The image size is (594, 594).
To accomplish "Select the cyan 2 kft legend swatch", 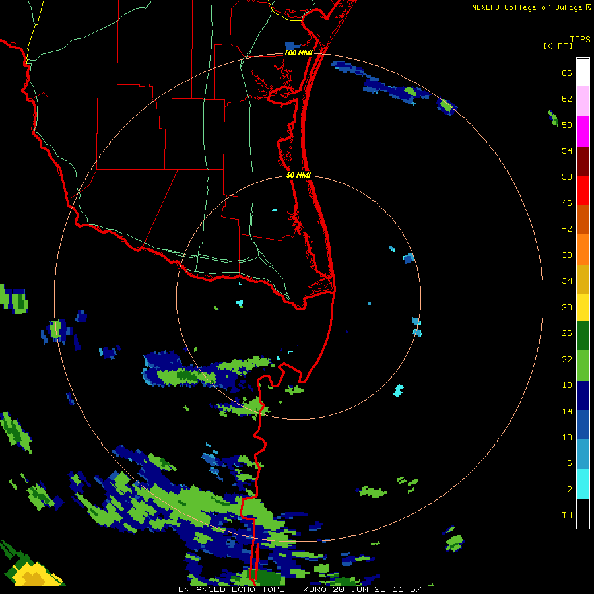I will pyautogui.click(x=583, y=484).
